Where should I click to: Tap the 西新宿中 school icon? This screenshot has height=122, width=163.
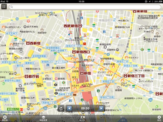[42, 30]
